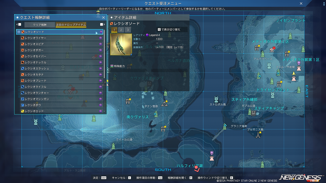Click the drop item list scrollbar
The height and width of the screenshot is (183, 326).
click(104, 54)
